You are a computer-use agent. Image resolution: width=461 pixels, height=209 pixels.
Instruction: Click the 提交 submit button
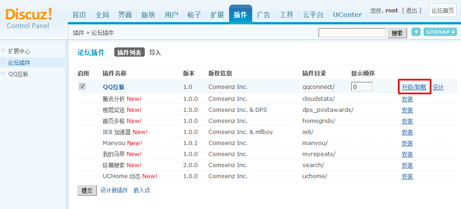(87, 191)
